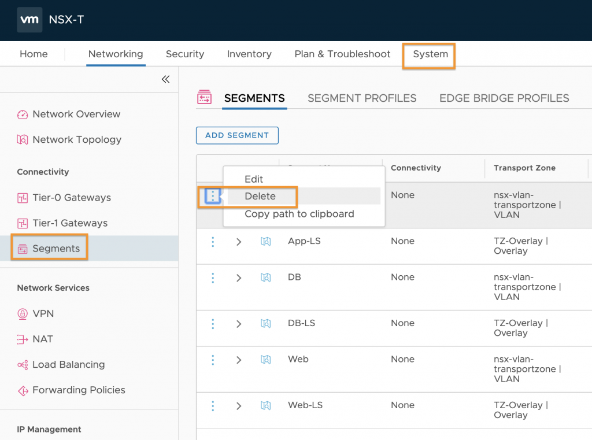Click the Connectivity column header
The height and width of the screenshot is (440, 592).
tap(416, 168)
